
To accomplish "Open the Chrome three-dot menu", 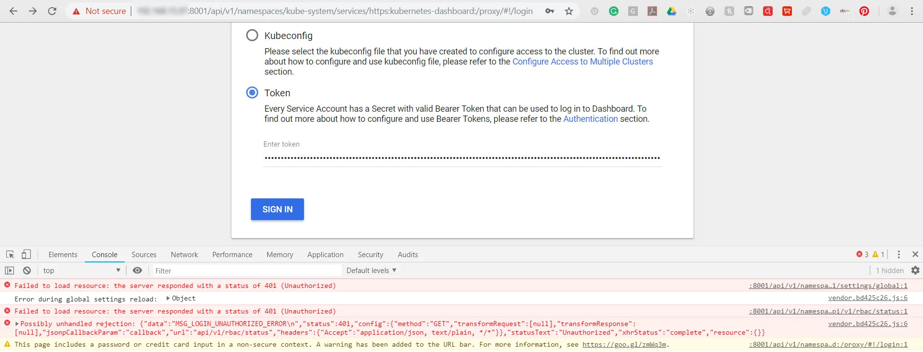I will click(x=912, y=11).
